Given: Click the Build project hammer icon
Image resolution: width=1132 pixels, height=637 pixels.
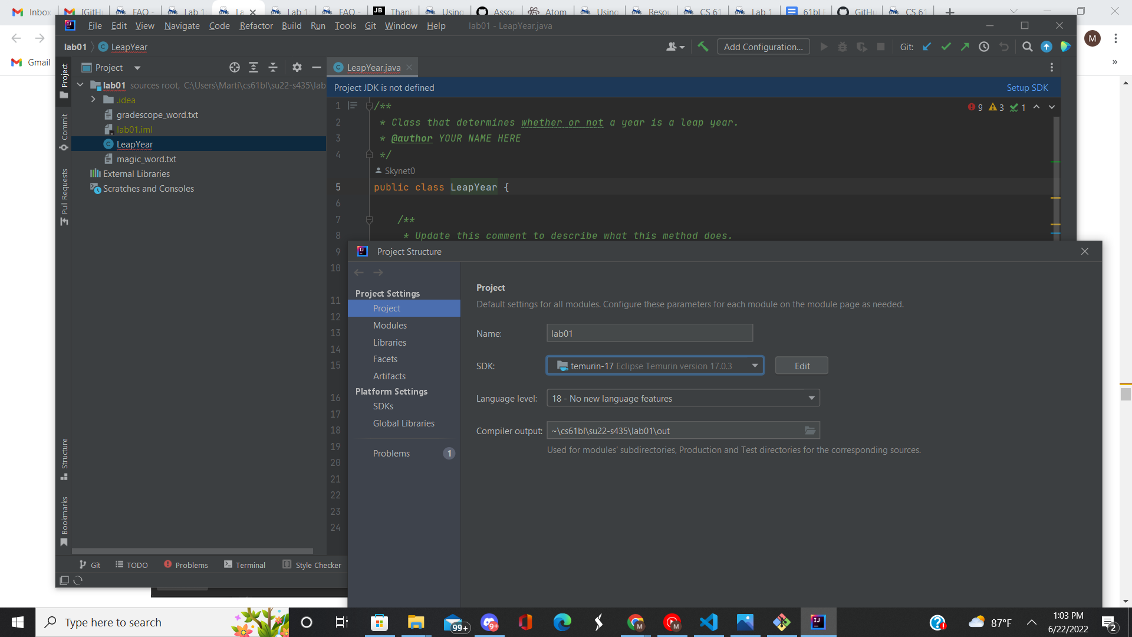Looking at the screenshot, I should 703,47.
